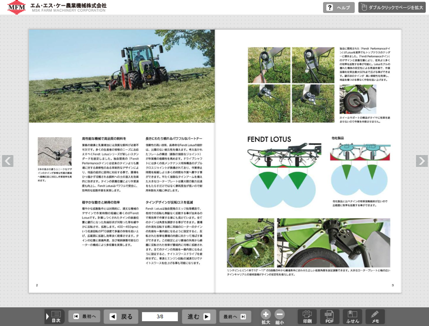429x326 pixels.
Task: Click the FENDT LOTUS diagram title
Action: [269, 139]
